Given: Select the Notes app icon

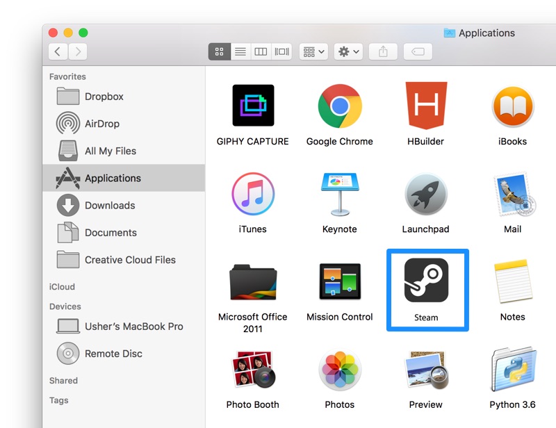Looking at the screenshot, I should (x=513, y=281).
